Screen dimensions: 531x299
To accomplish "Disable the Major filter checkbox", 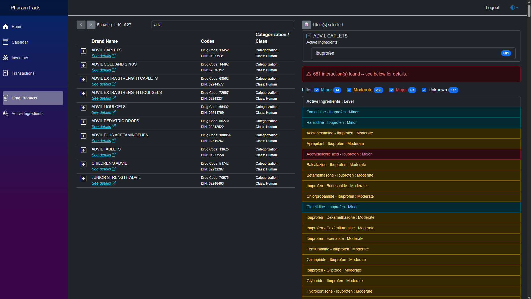I will [391, 90].
